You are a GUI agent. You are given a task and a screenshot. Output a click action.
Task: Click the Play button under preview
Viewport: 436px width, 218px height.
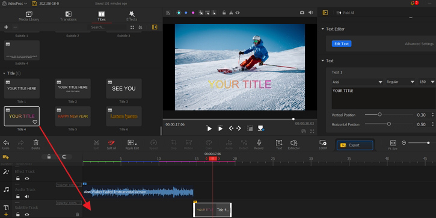point(209,129)
